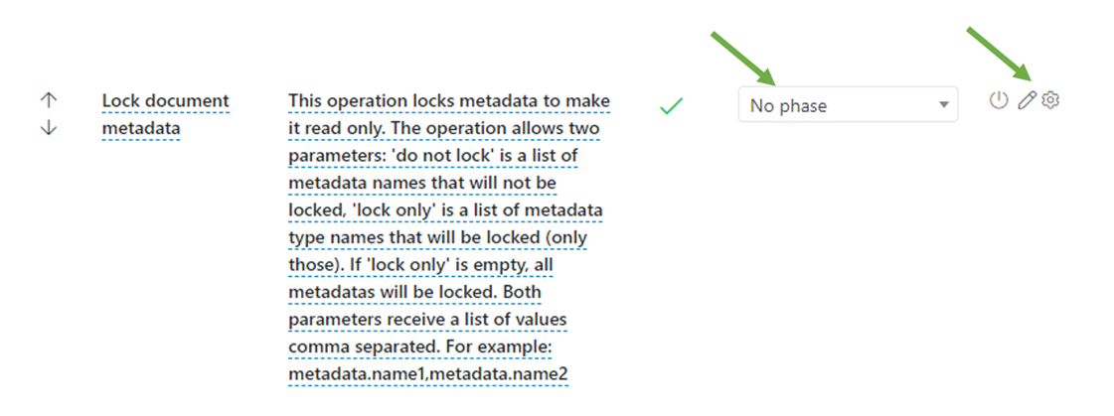
Task: Click the line 'it read only. The operation allows two'
Action: coord(442,129)
